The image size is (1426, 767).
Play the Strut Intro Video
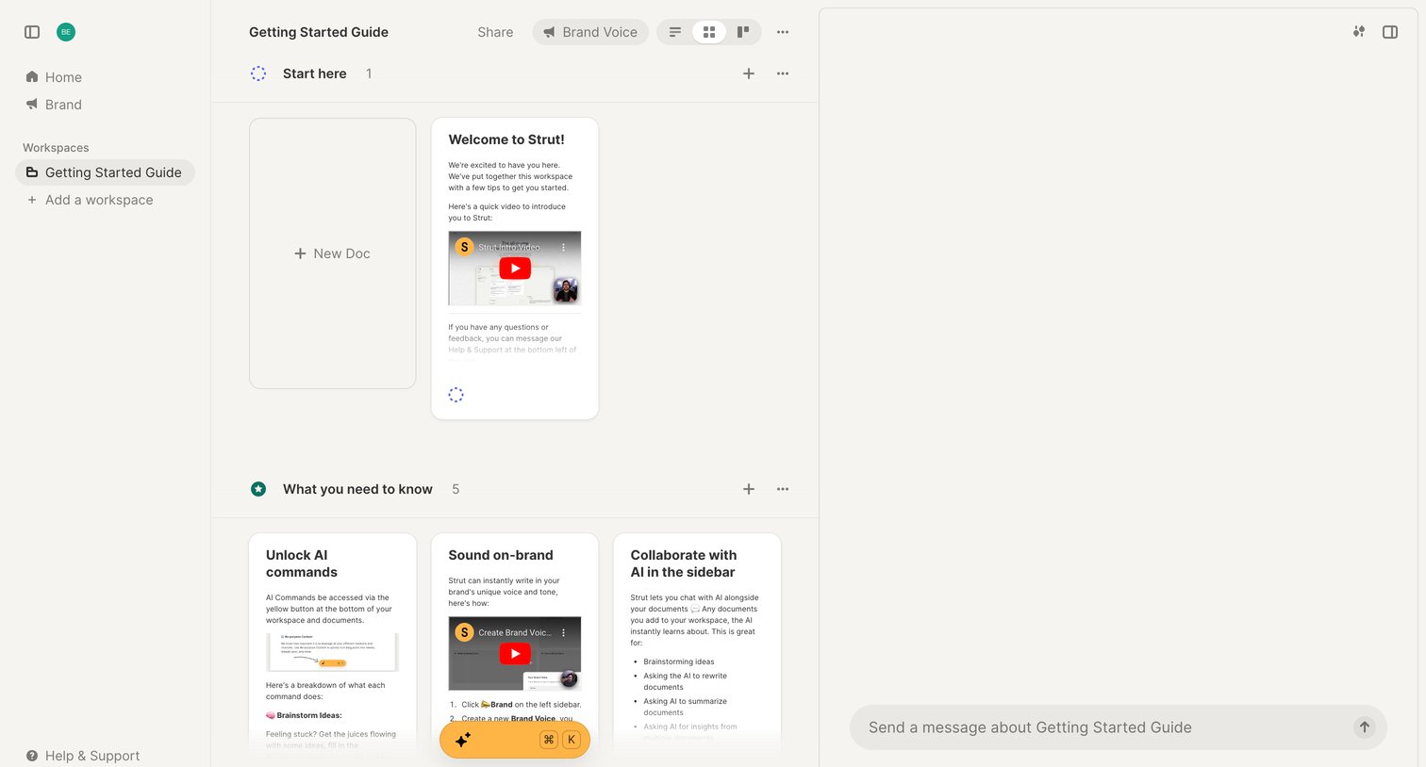tap(515, 269)
